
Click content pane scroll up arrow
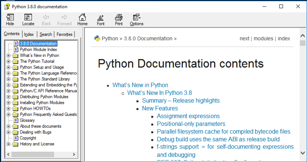303,36
